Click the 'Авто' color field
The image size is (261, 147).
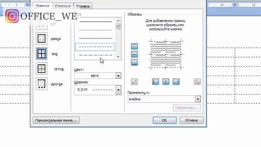(95, 76)
